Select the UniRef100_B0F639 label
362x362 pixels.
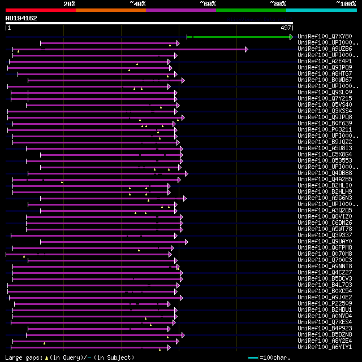click(325, 124)
